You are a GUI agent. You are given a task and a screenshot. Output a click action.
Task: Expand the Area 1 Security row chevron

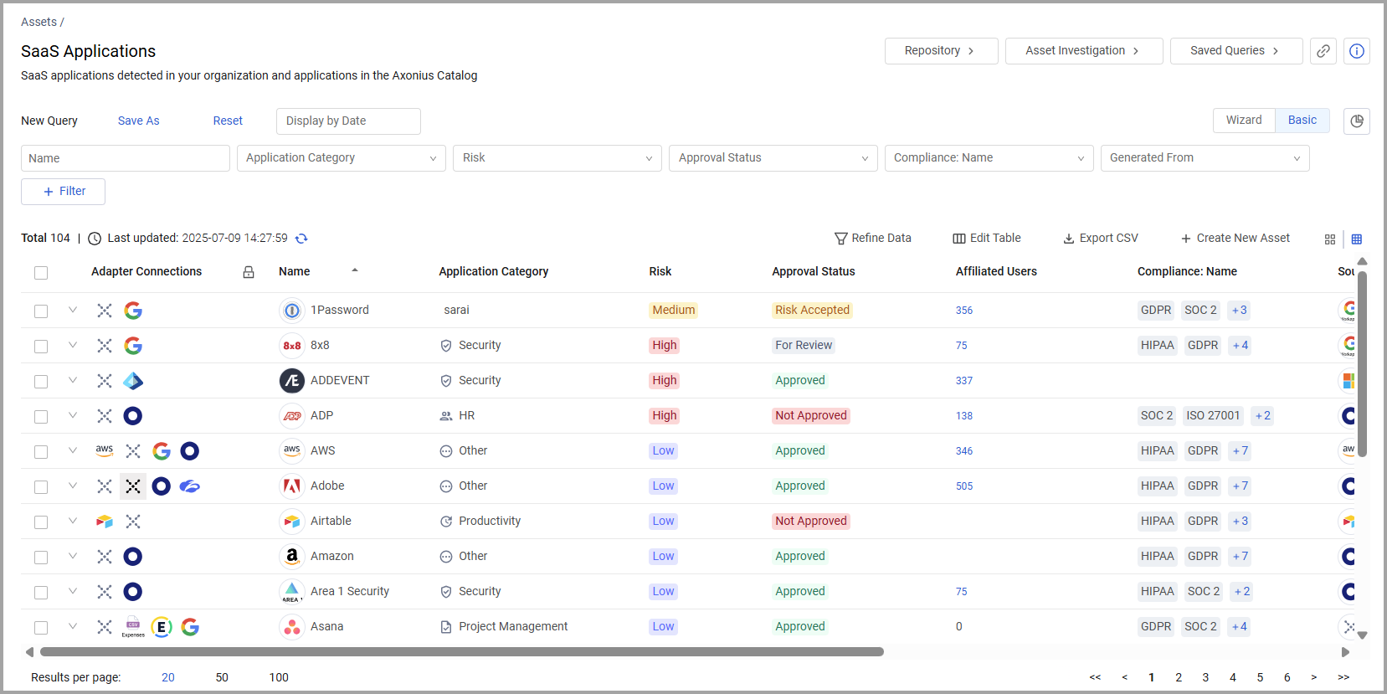click(x=73, y=591)
